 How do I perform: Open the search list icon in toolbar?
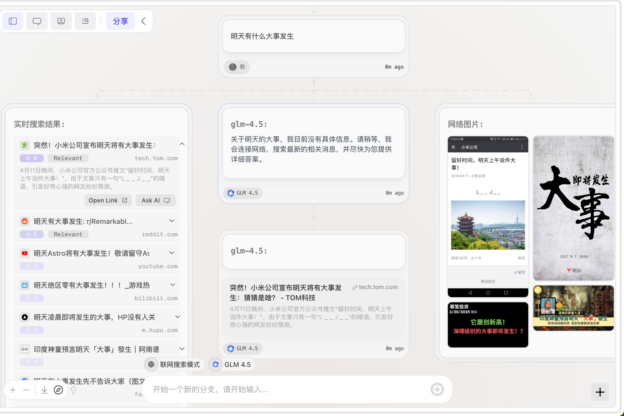[x=85, y=21]
